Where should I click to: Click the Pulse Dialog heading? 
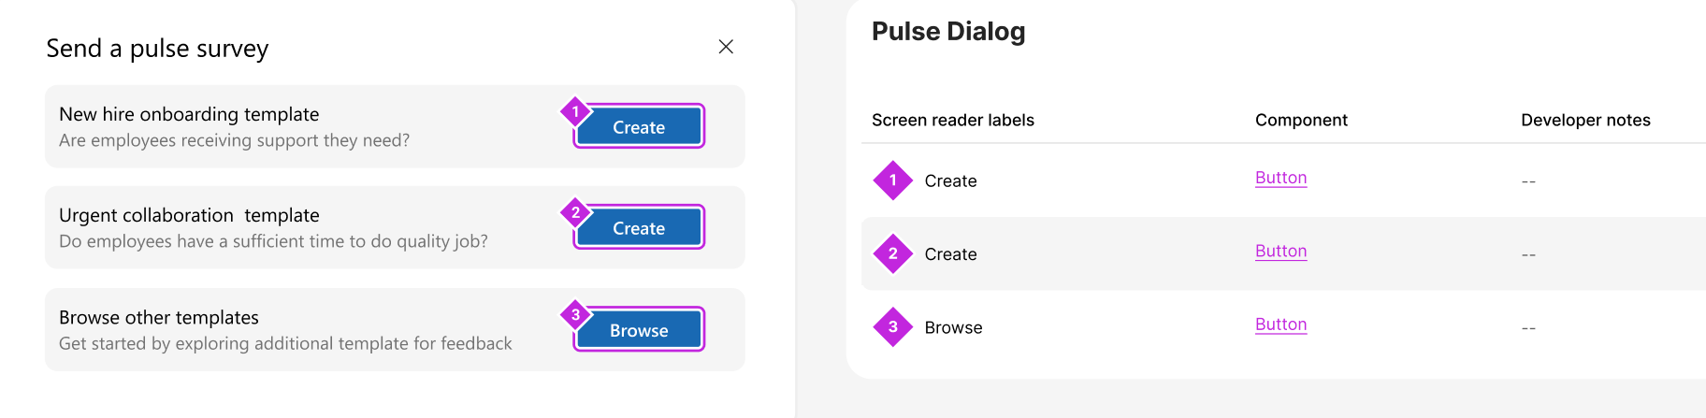point(948,32)
